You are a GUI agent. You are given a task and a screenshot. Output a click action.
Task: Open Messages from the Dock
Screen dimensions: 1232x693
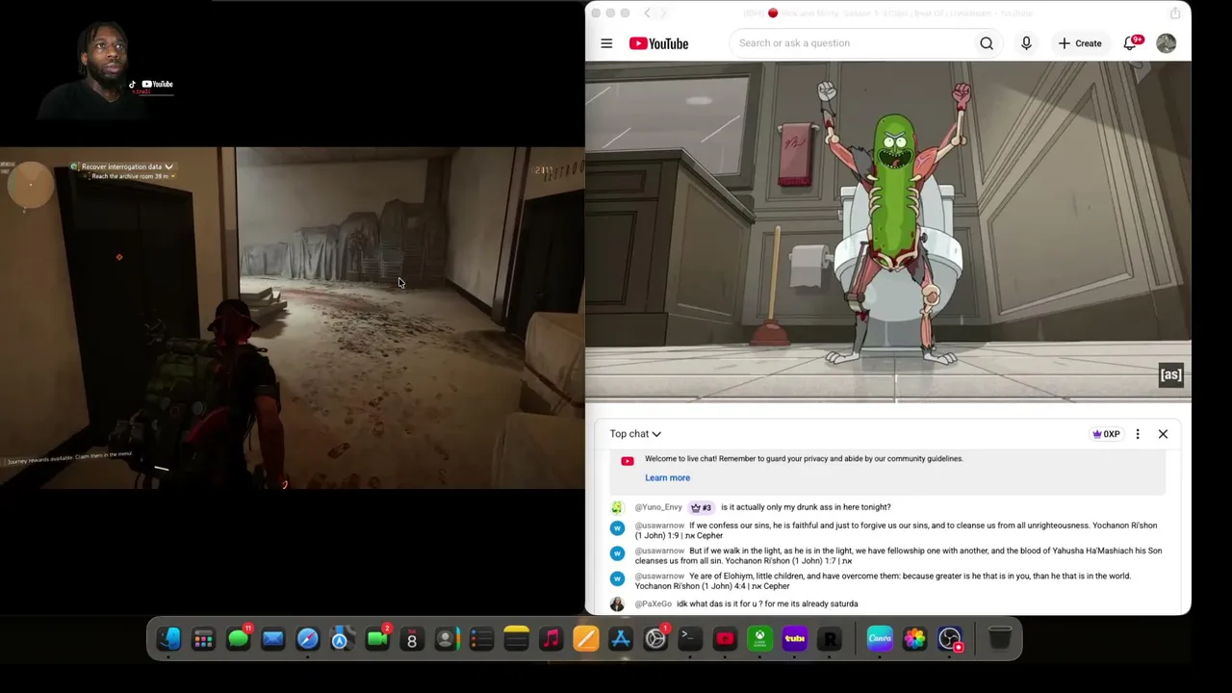238,639
